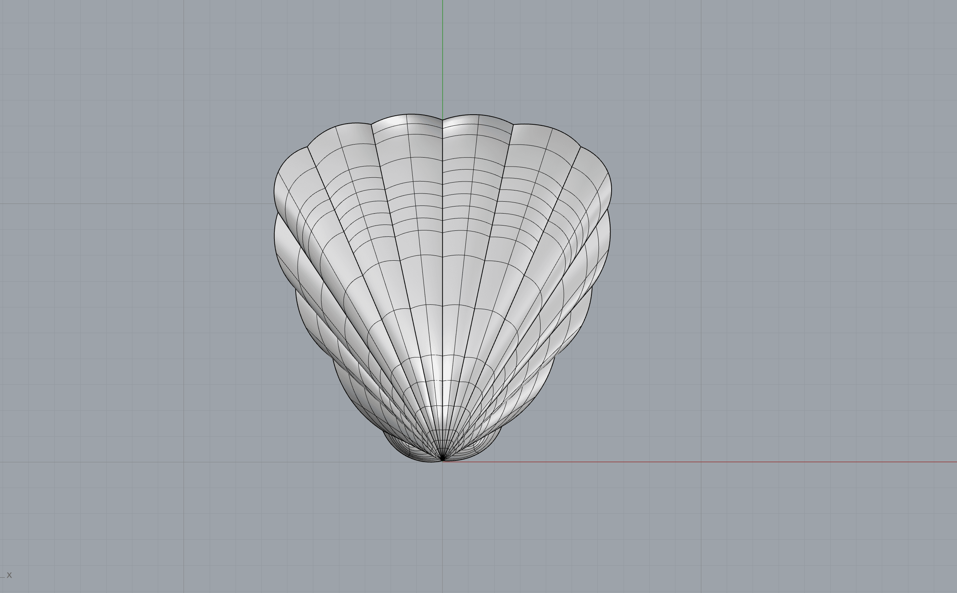Click the X axis label near bottom left
Viewport: 957px width, 593px height.
[x=10, y=575]
